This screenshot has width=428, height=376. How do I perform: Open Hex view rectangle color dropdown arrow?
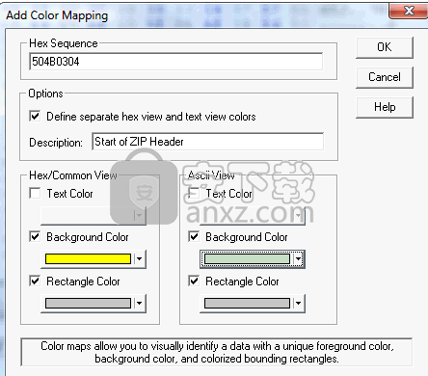pos(139,303)
